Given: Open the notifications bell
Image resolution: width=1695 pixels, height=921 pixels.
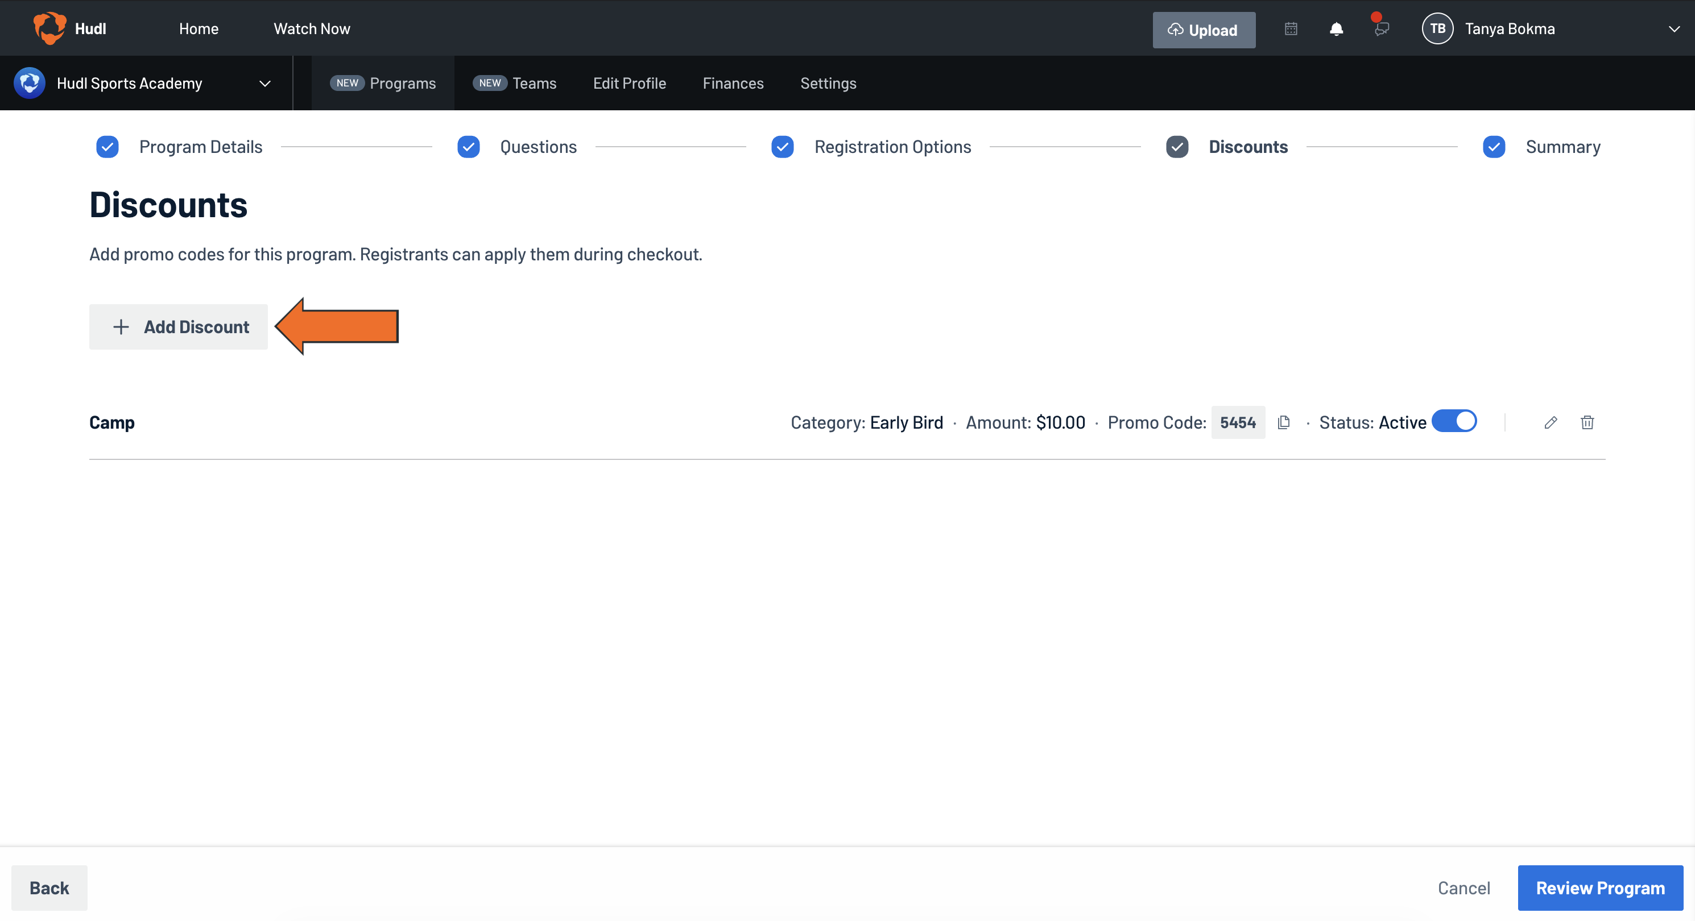Looking at the screenshot, I should pos(1336,29).
